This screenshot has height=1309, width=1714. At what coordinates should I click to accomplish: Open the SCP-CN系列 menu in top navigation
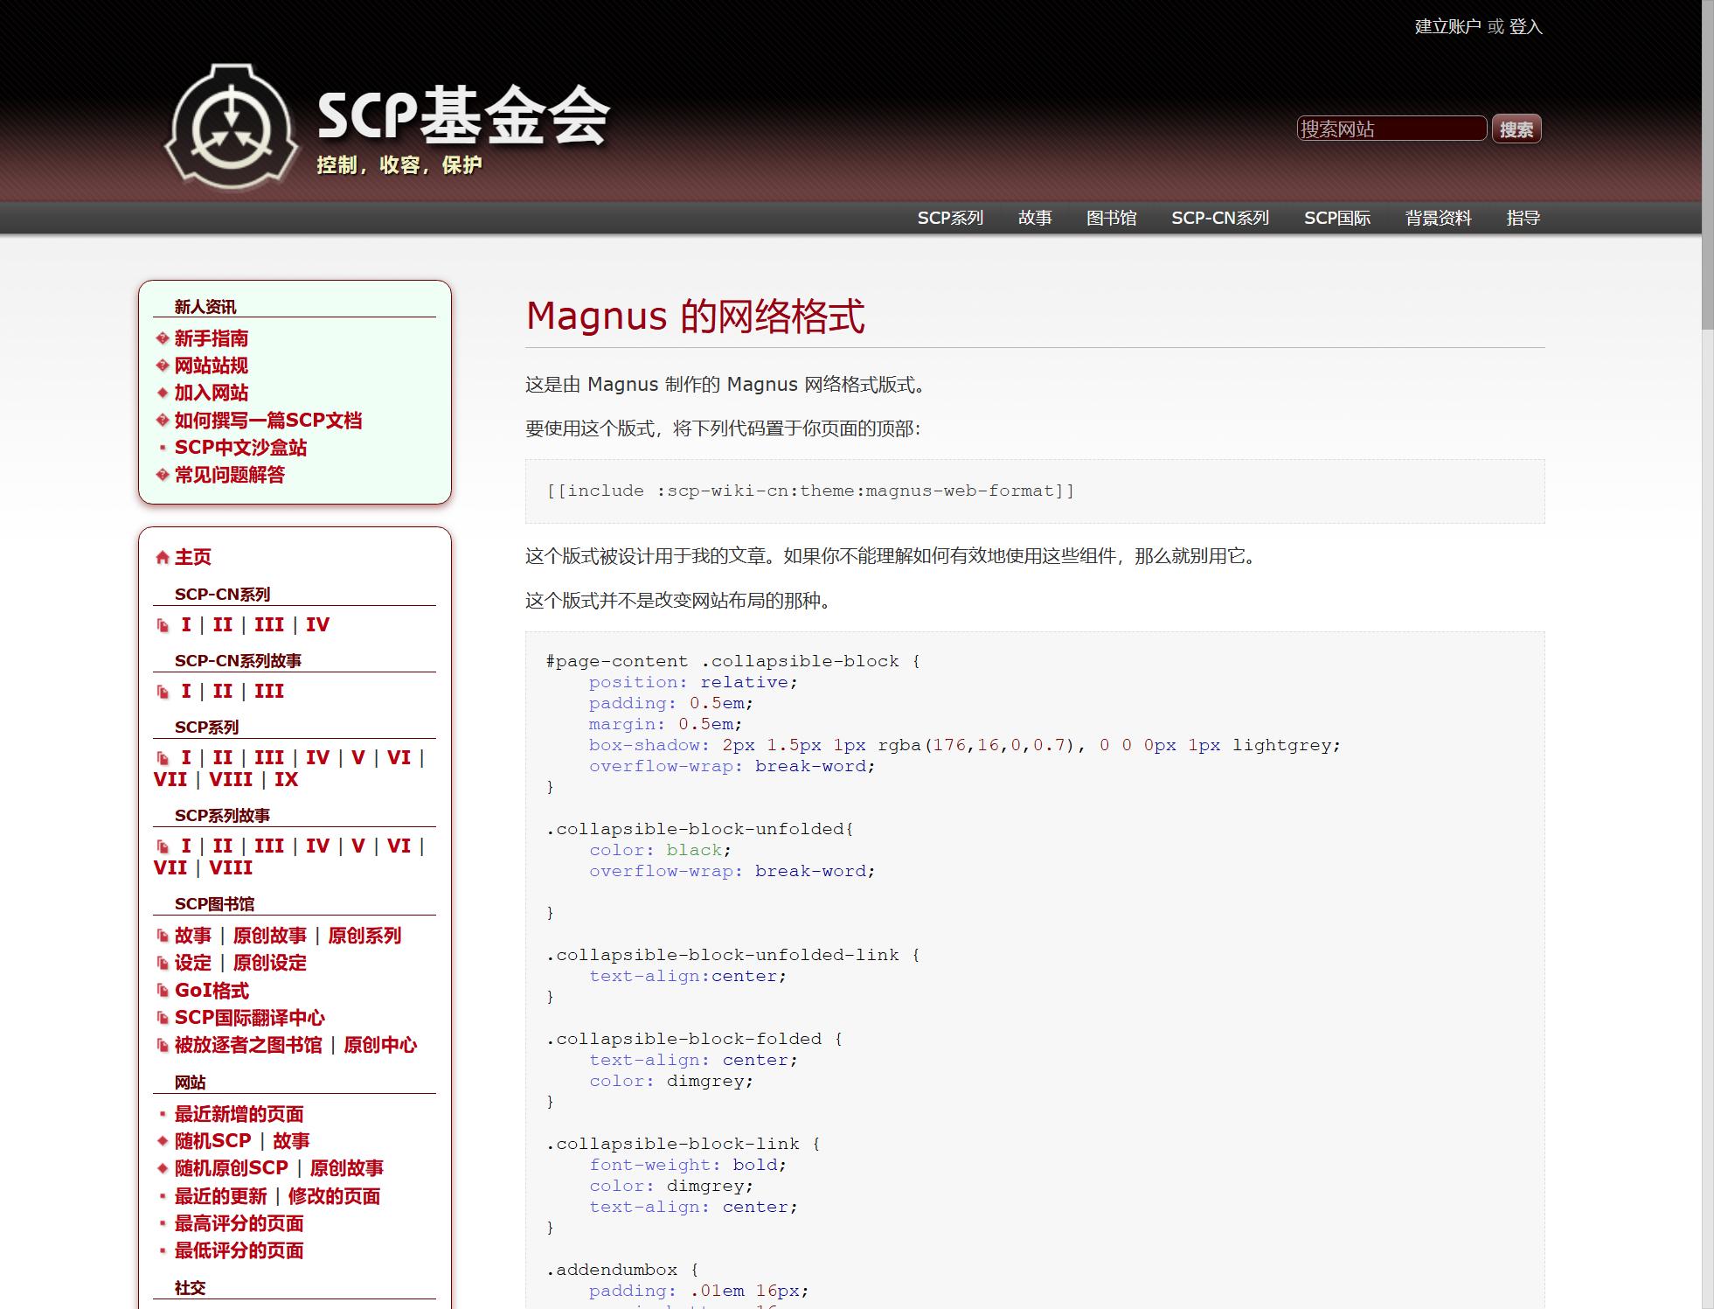click(x=1220, y=218)
